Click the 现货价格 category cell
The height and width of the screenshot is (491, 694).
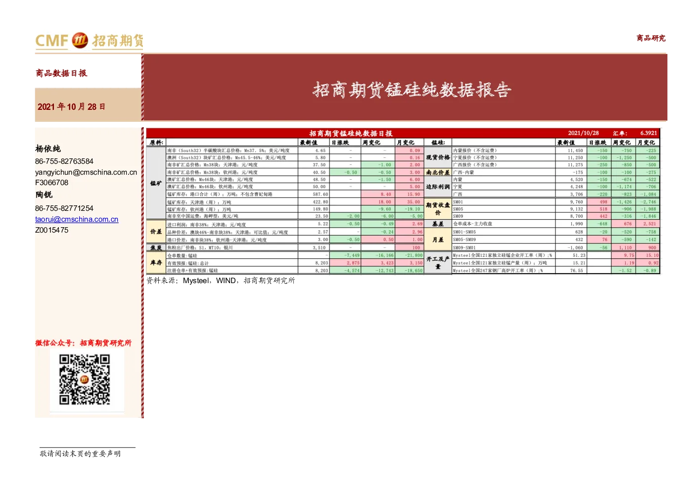pos(438,157)
